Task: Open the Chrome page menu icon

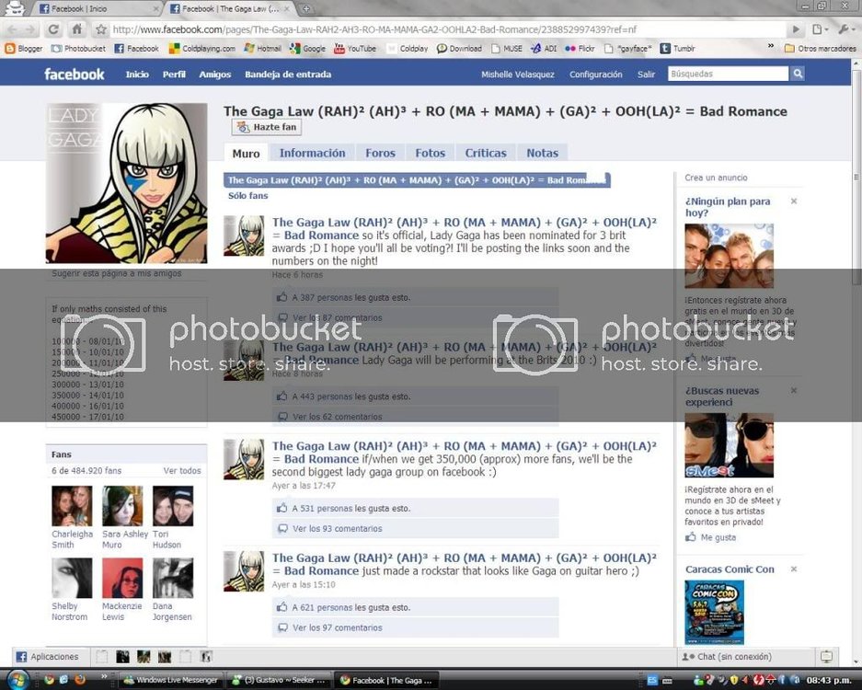Action: pos(819,29)
